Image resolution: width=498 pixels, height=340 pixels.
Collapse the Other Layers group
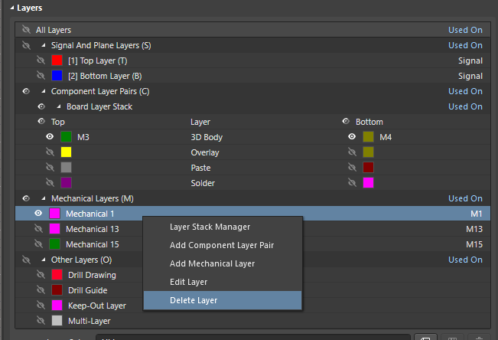click(44, 260)
